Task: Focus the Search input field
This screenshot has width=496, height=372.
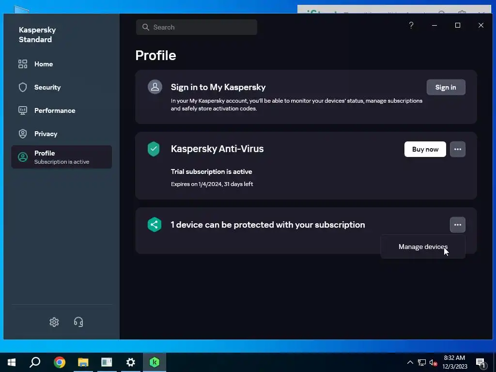Action: click(197, 27)
